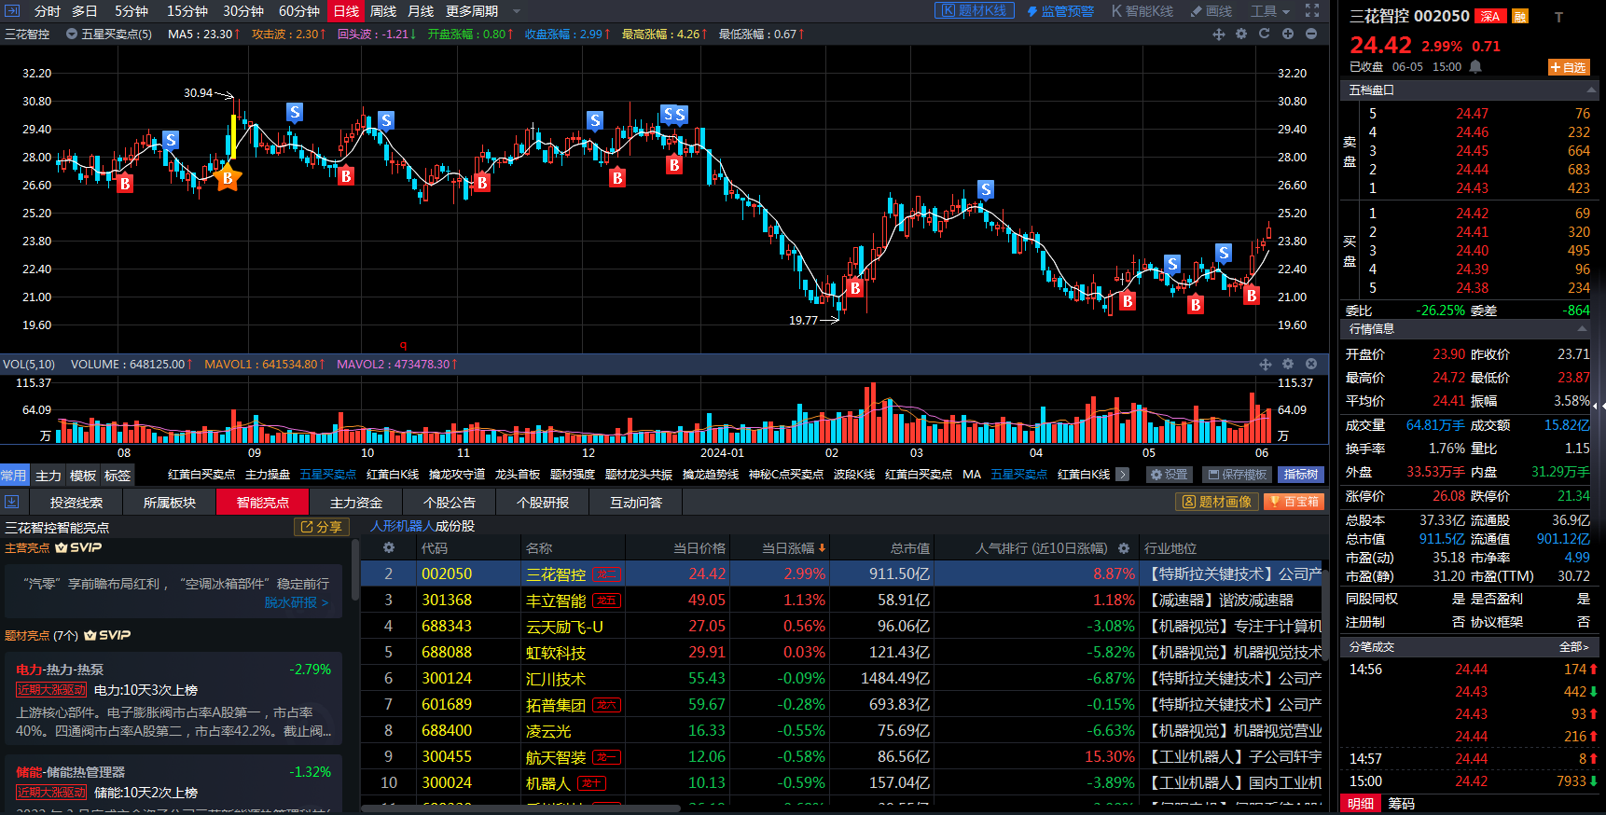The height and width of the screenshot is (815, 1606).
Task: Open the 指标树 indicator tree
Action: pos(1300,475)
